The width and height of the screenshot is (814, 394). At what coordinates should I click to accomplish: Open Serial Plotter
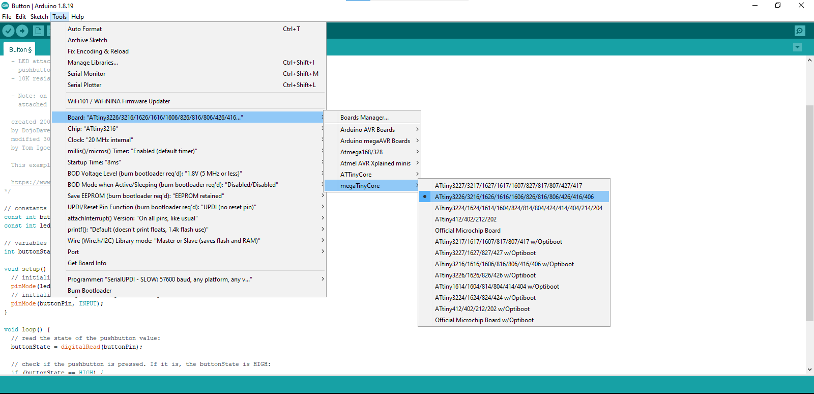(x=188, y=85)
